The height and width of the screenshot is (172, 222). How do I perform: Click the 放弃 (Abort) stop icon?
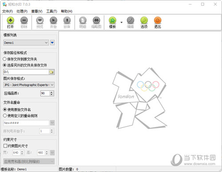67,20
